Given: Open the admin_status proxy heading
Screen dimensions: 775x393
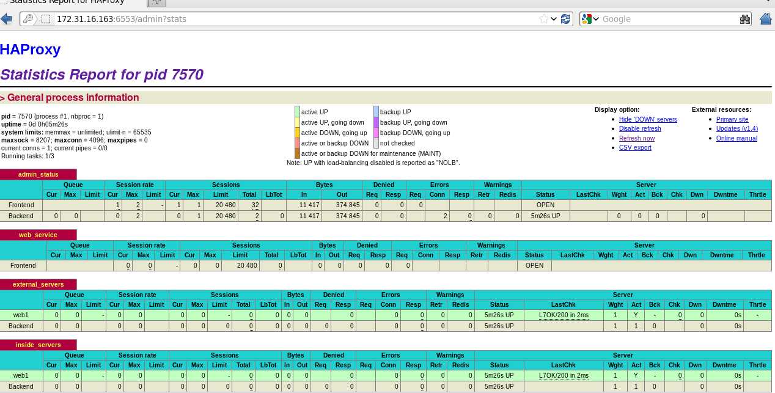Looking at the screenshot, I should (39, 175).
